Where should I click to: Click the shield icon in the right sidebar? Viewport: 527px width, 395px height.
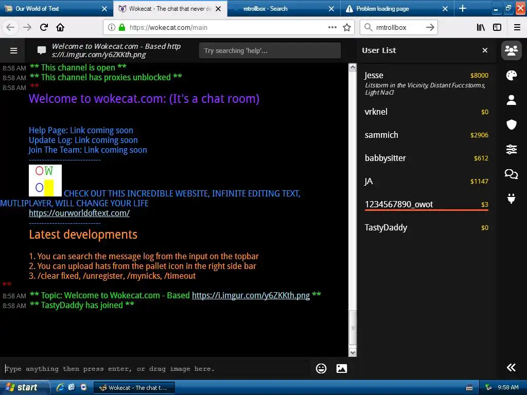511,124
